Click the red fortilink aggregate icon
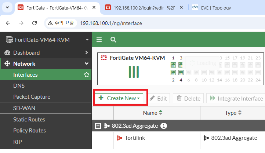Image resolution: width=265 pixels, height=153 pixels. (x=120, y=138)
